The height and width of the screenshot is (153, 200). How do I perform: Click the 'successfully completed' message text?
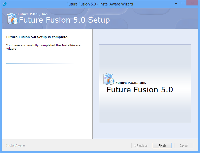coord(43,47)
